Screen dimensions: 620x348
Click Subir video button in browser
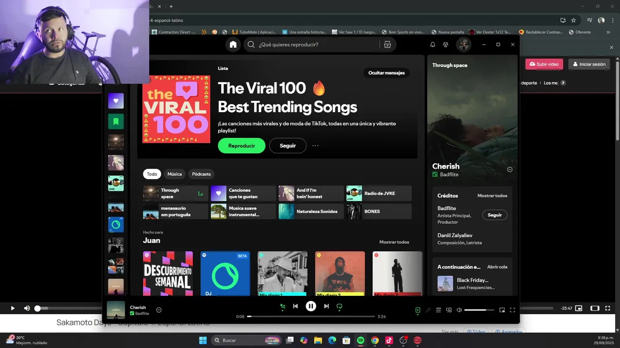point(544,64)
